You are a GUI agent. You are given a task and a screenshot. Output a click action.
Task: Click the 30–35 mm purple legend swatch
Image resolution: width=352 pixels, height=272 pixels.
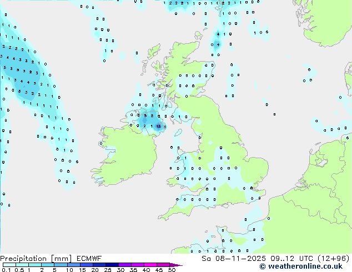124,265
